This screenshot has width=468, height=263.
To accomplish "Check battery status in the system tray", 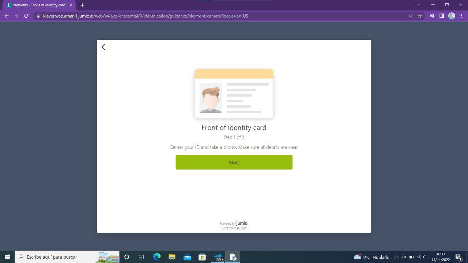I will point(411,257).
